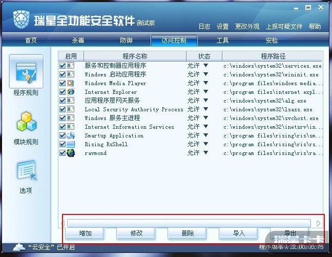Select the 访问控制 tab
The width and height of the screenshot is (332, 257).
[x=174, y=41]
